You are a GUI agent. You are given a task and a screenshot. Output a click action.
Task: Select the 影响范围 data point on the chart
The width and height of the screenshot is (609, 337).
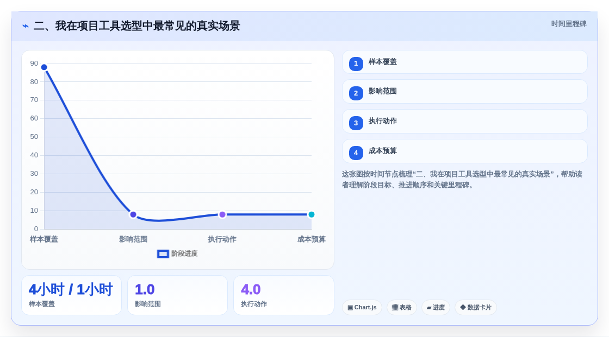pyautogui.click(x=133, y=214)
